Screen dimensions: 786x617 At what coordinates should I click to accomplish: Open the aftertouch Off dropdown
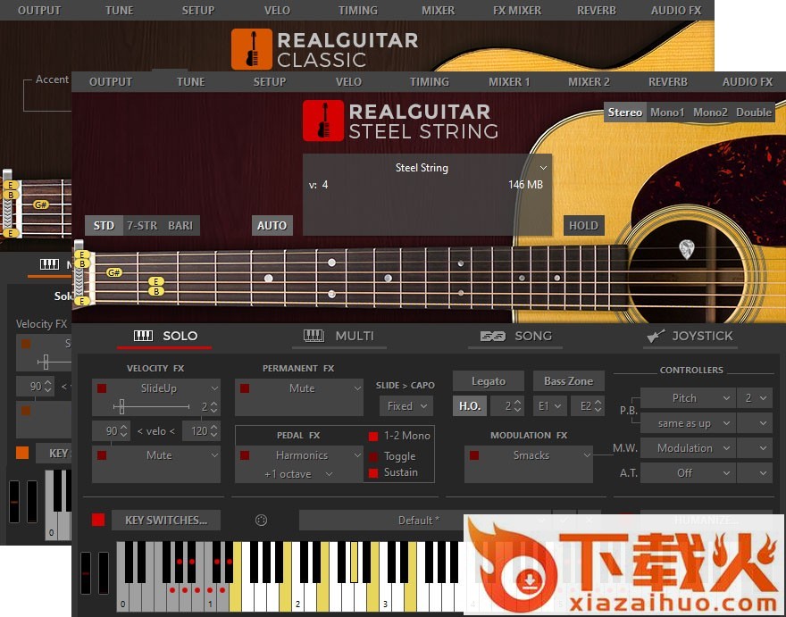[687, 473]
